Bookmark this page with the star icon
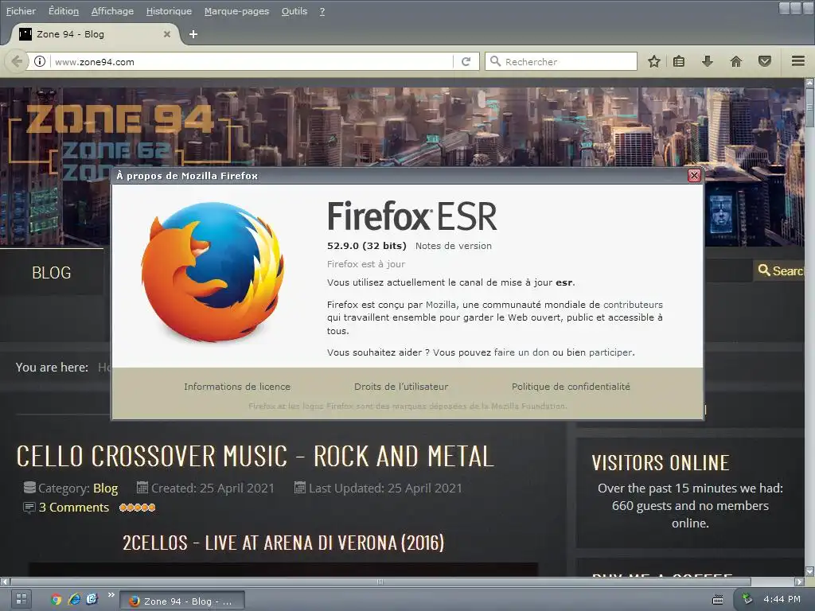Image resolution: width=815 pixels, height=611 pixels. (x=654, y=61)
